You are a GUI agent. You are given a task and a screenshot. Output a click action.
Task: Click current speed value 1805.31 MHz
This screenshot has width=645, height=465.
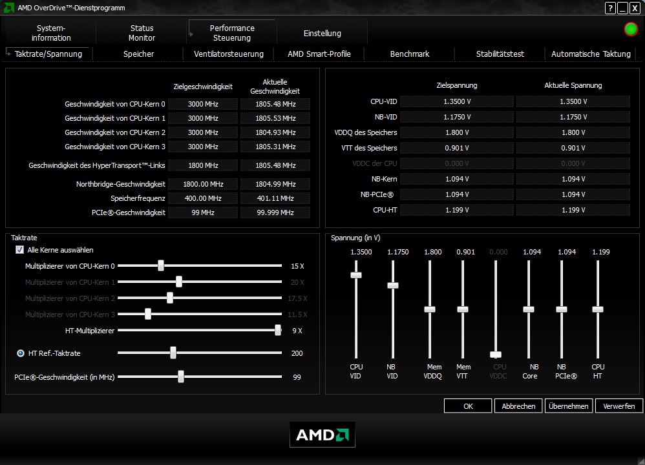tap(275, 147)
